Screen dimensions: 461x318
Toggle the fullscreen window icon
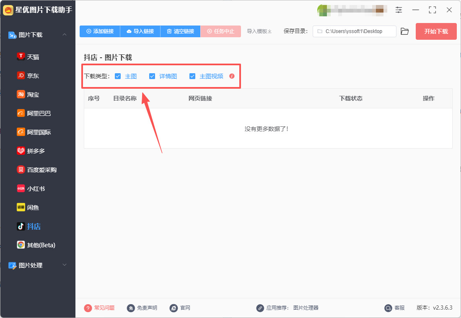[x=433, y=10]
